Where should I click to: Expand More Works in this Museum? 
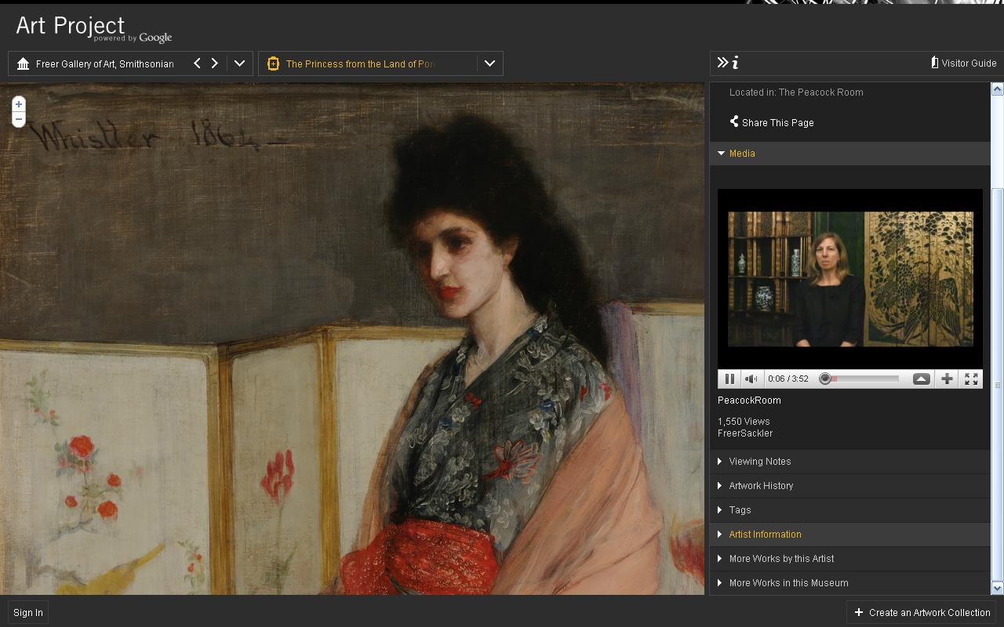(x=850, y=583)
